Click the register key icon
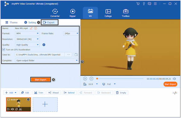 pos(144,4)
